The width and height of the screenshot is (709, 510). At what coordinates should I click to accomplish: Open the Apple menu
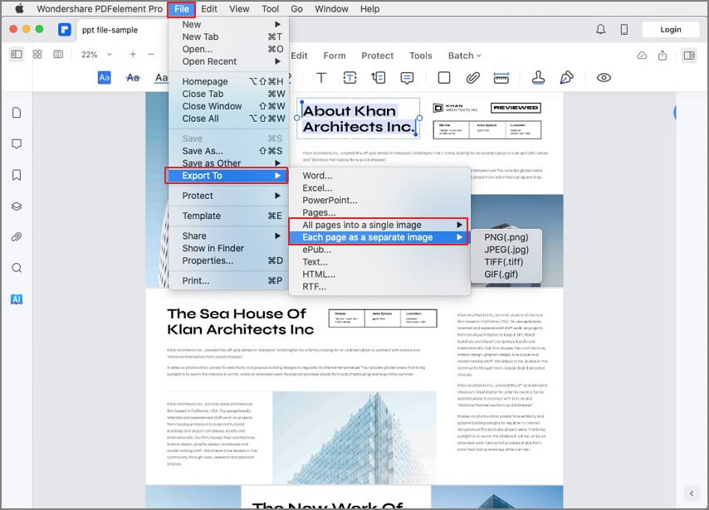tap(19, 8)
